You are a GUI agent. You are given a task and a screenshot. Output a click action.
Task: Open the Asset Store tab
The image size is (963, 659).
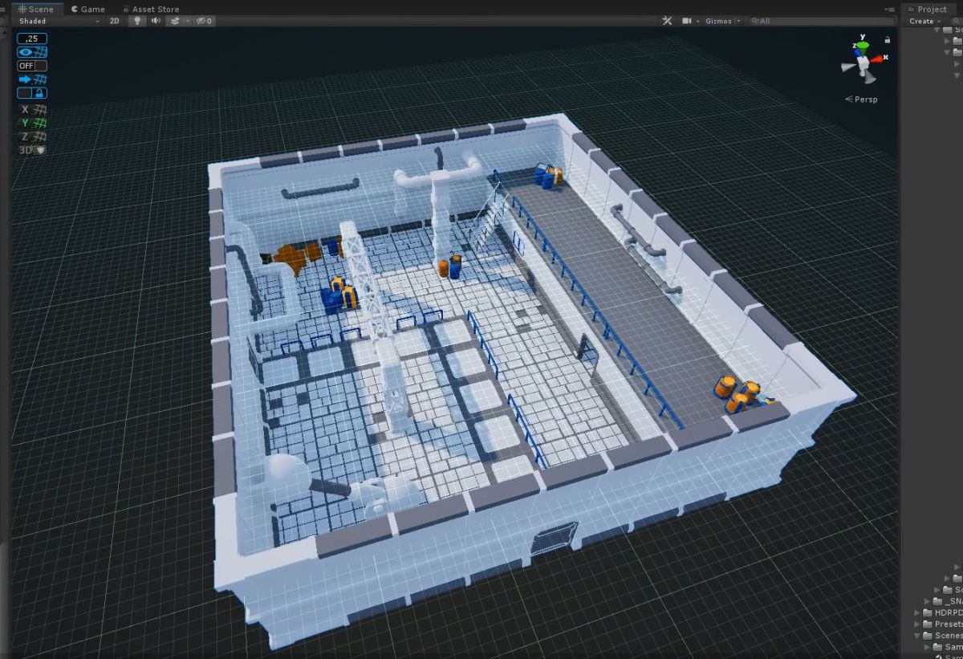click(151, 9)
